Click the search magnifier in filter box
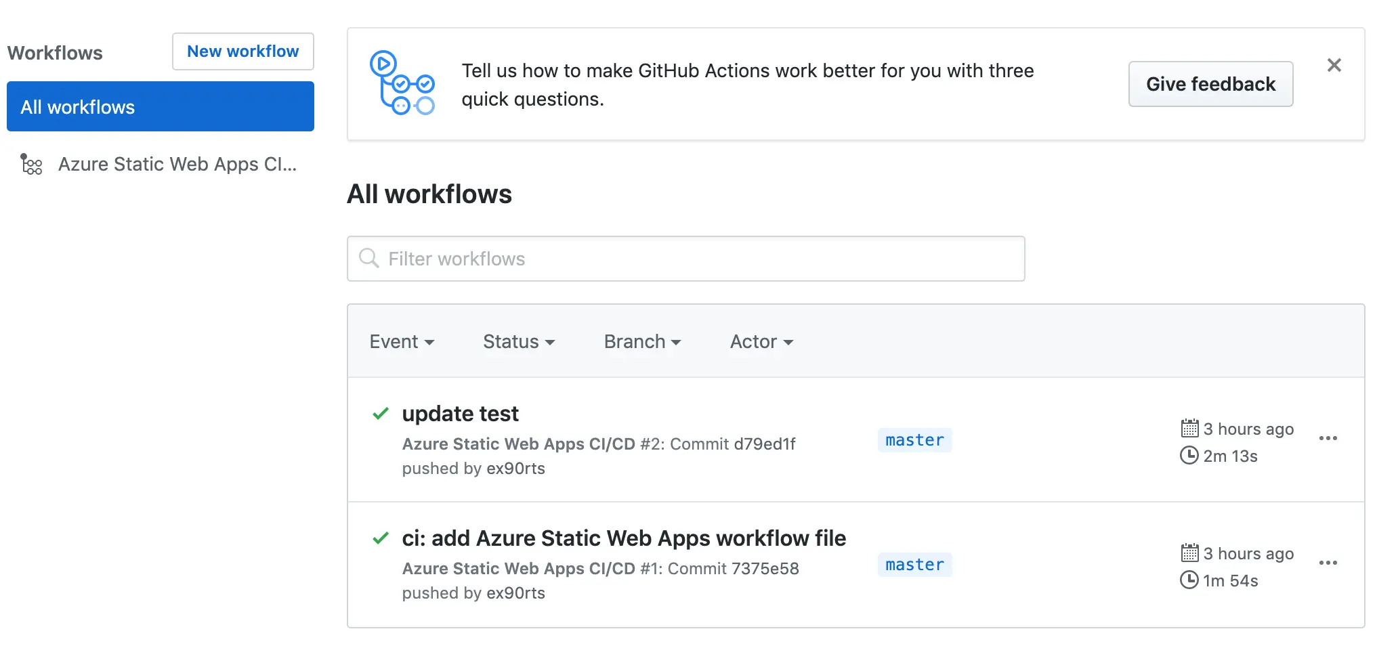1375x646 pixels. (369, 258)
